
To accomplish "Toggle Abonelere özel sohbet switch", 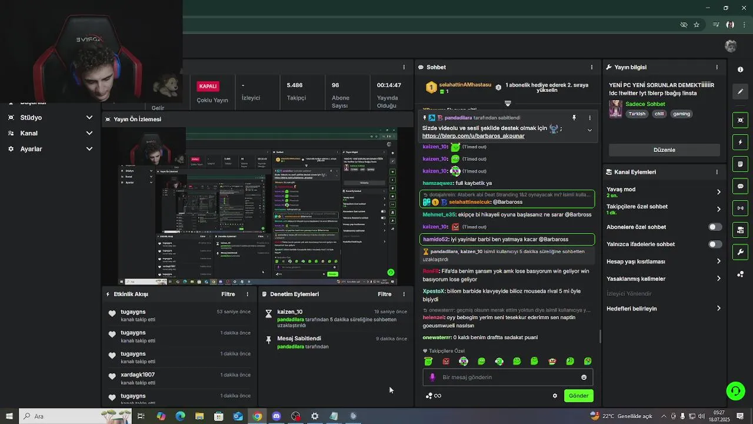I will [x=715, y=227].
